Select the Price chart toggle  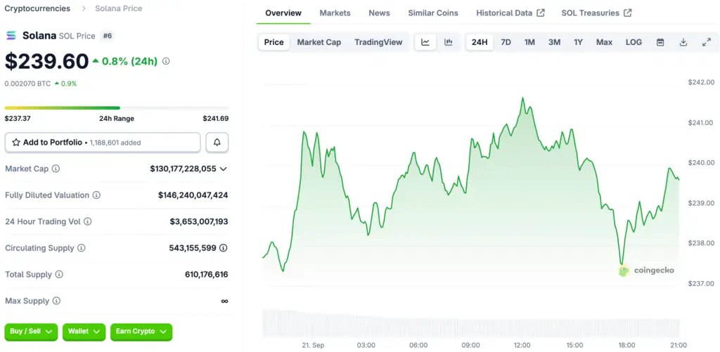coord(274,42)
